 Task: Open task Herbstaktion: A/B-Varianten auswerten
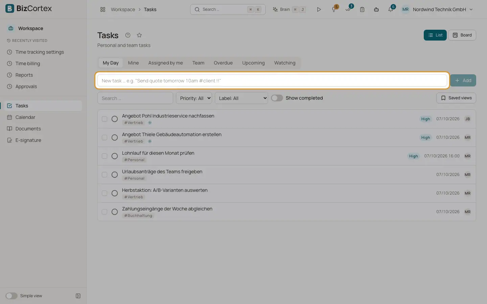click(x=165, y=190)
